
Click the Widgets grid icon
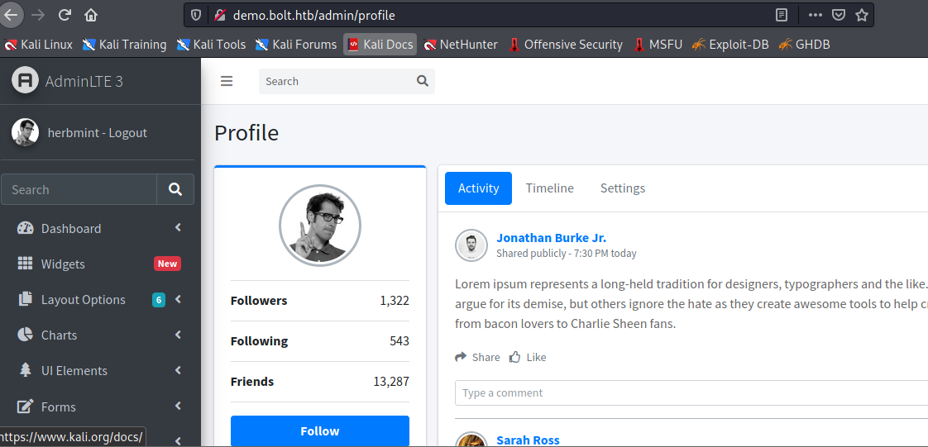(25, 264)
